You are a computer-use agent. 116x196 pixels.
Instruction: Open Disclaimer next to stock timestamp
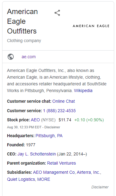(52, 127)
